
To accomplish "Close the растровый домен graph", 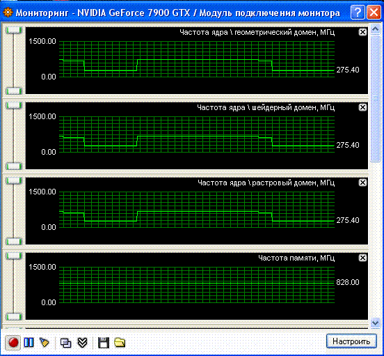I will 362,183.
